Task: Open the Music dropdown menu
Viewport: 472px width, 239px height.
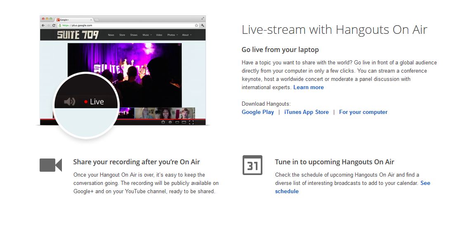Action: [147, 35]
